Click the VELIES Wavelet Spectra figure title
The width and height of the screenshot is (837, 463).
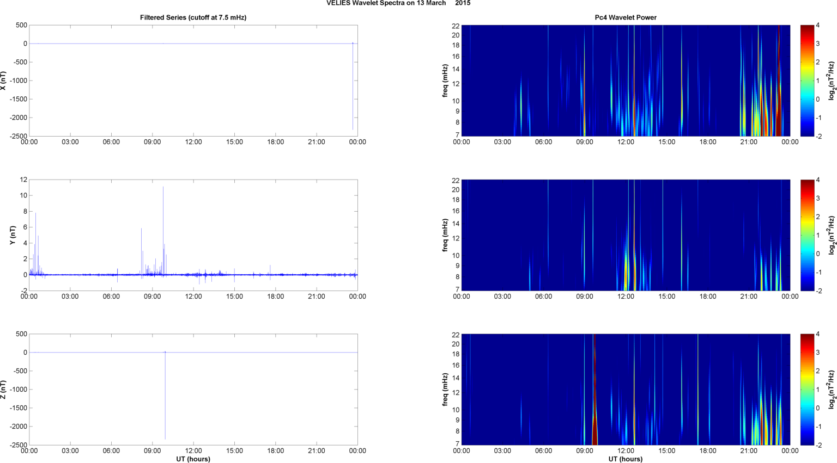(398, 3)
